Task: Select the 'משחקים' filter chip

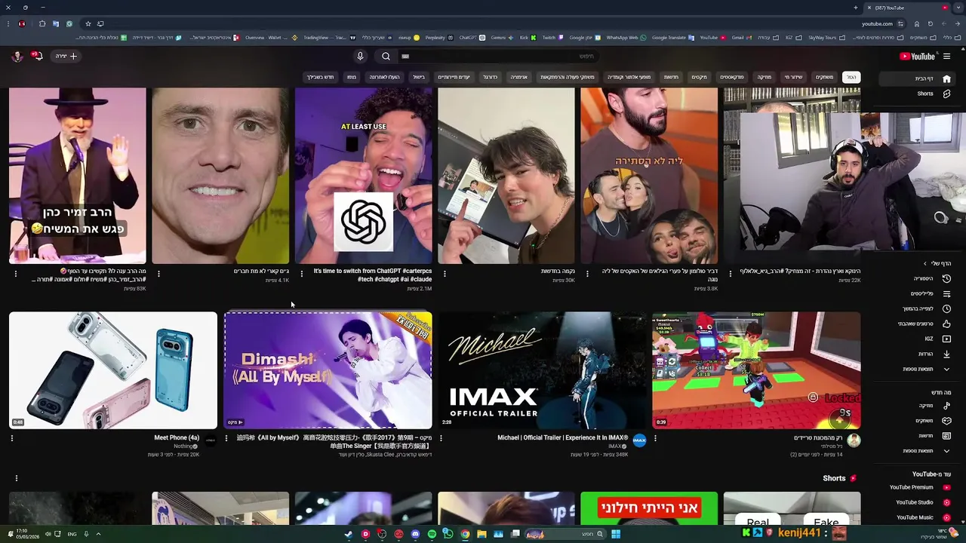Action: click(x=824, y=77)
